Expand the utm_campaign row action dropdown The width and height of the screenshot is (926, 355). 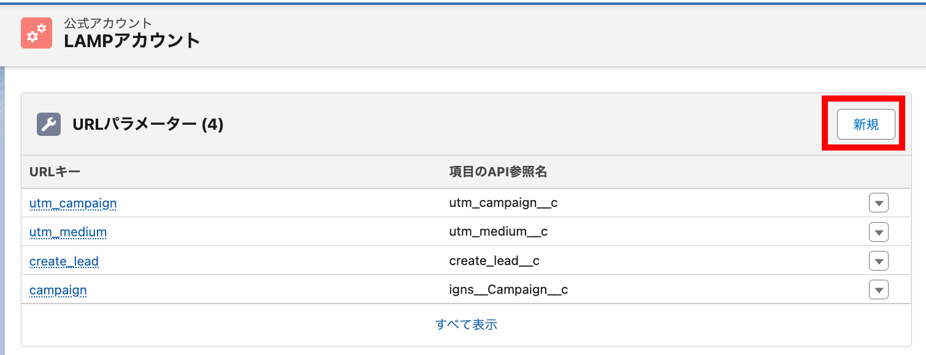[x=878, y=203]
